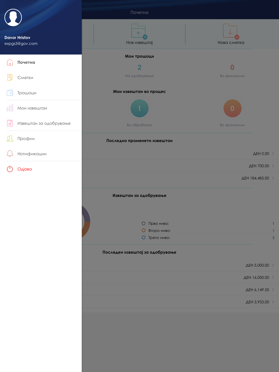Open the ДЕН 16,000.00 row chevron

tap(273, 277)
